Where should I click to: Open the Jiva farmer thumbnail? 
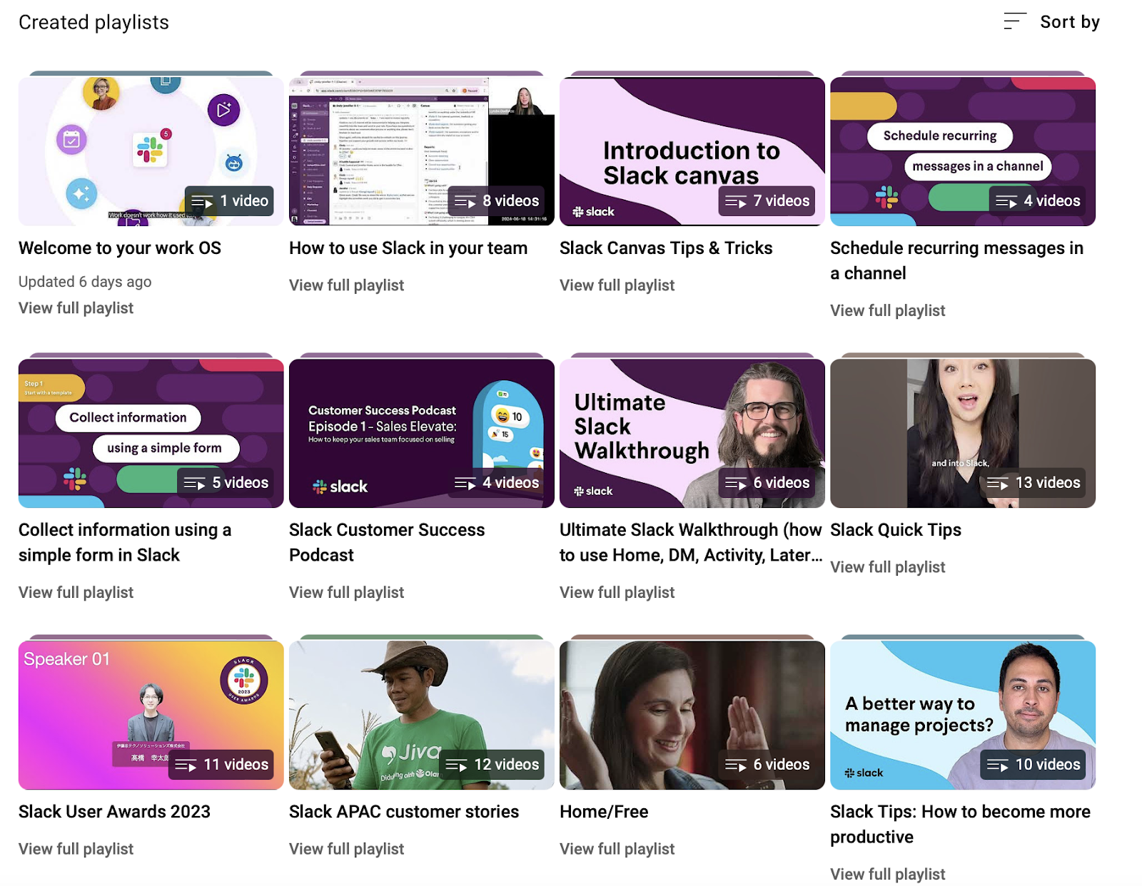(x=422, y=715)
